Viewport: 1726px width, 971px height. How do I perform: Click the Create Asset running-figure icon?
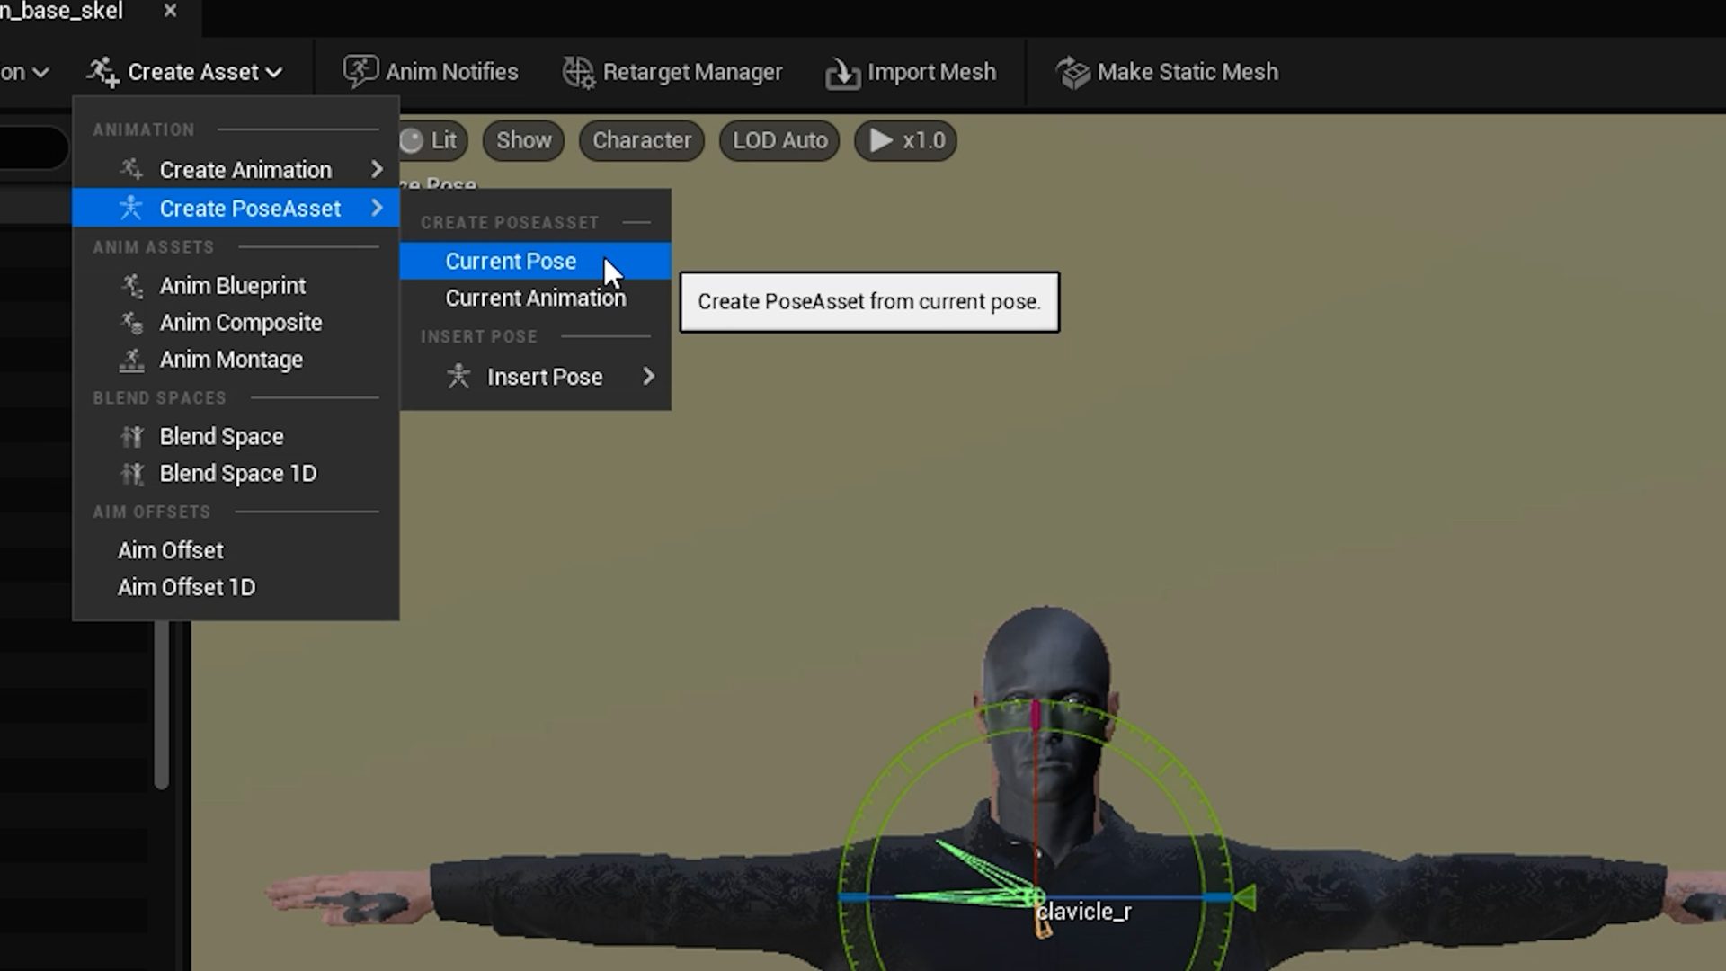point(103,72)
